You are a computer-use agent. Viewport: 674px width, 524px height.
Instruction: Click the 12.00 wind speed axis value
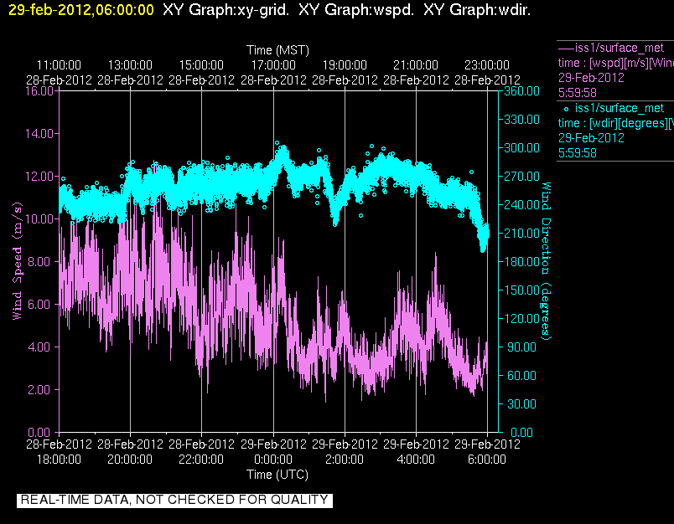click(x=39, y=177)
